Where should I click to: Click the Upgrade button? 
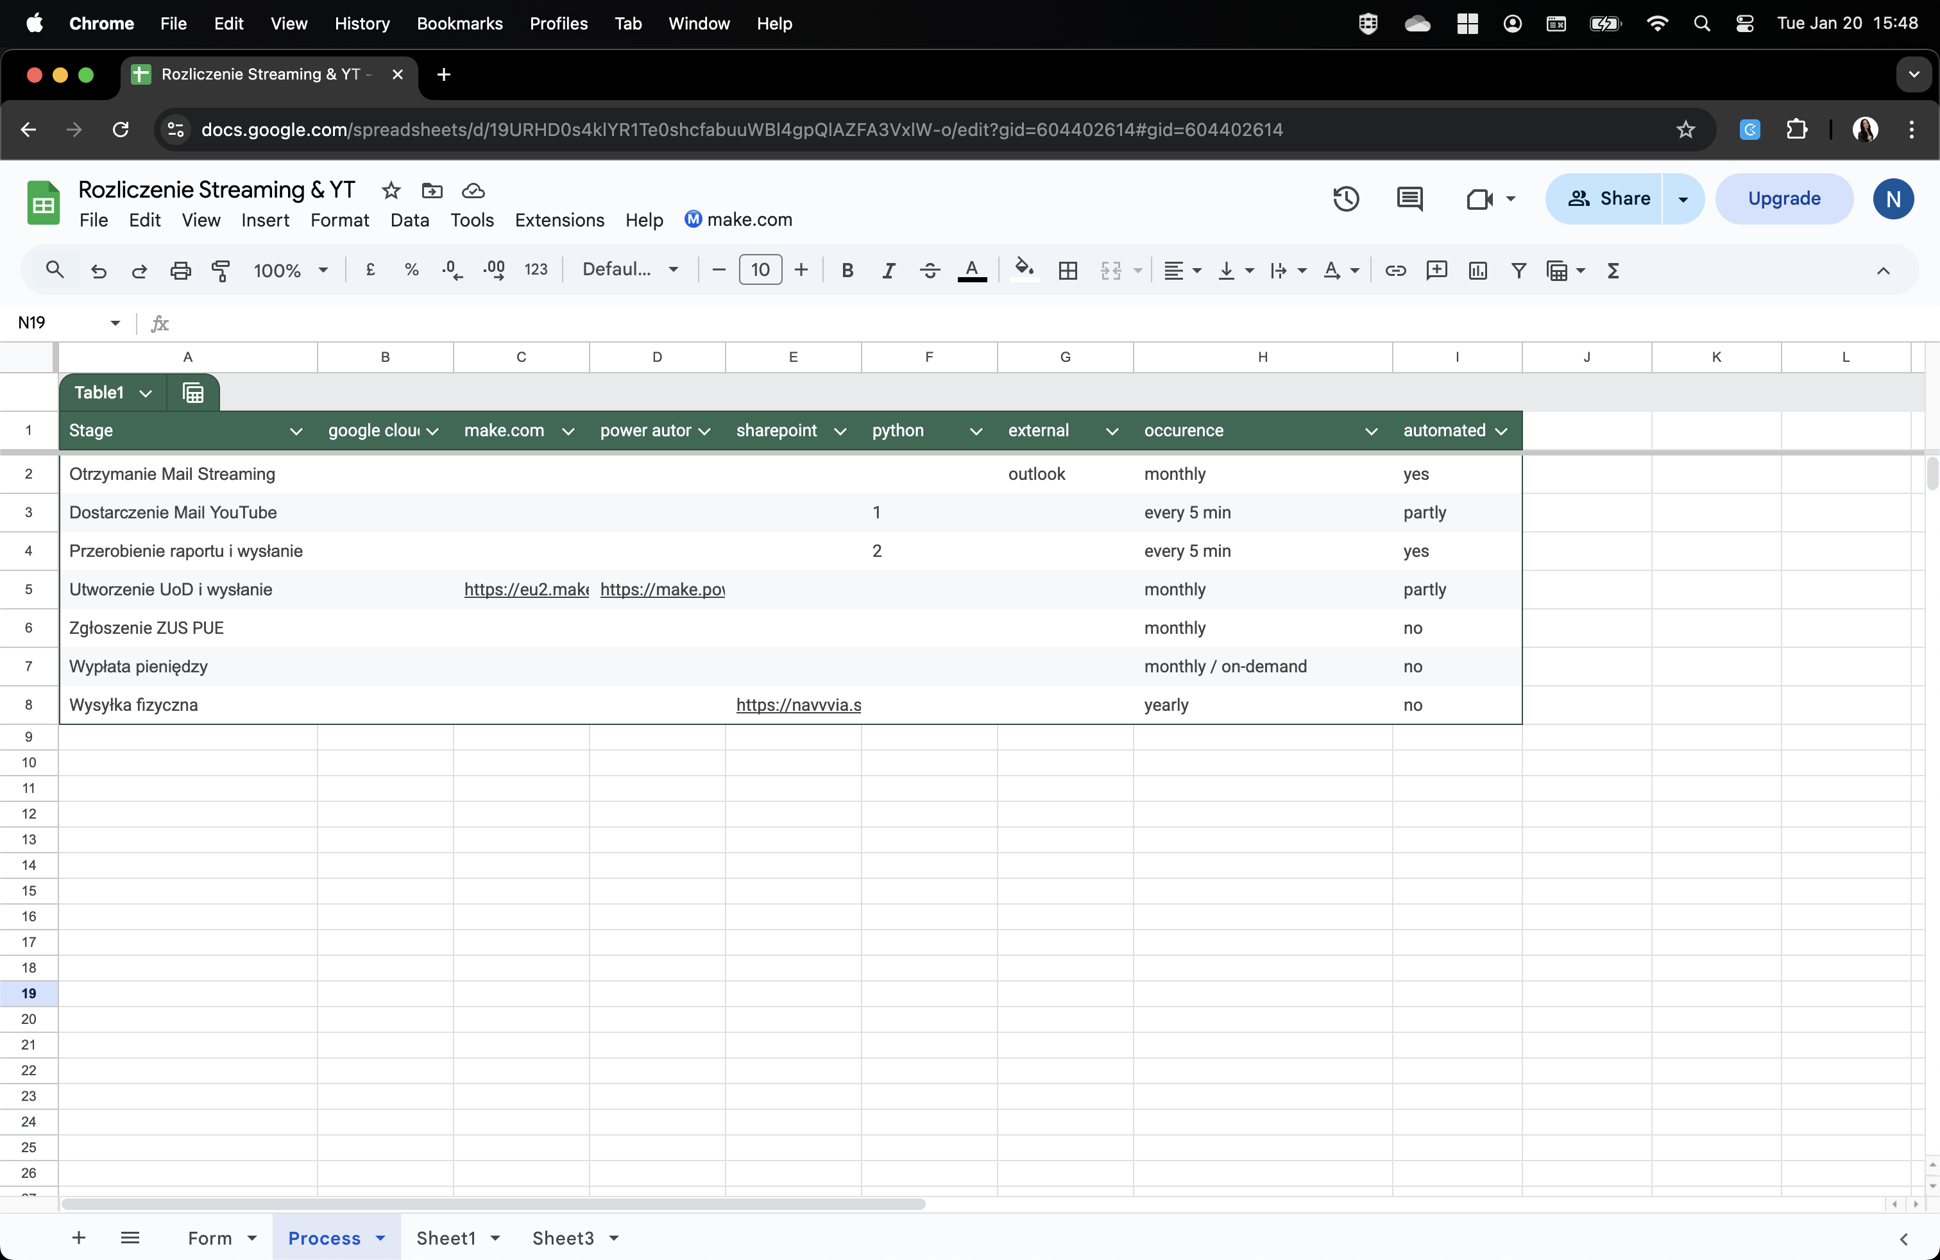click(1783, 198)
